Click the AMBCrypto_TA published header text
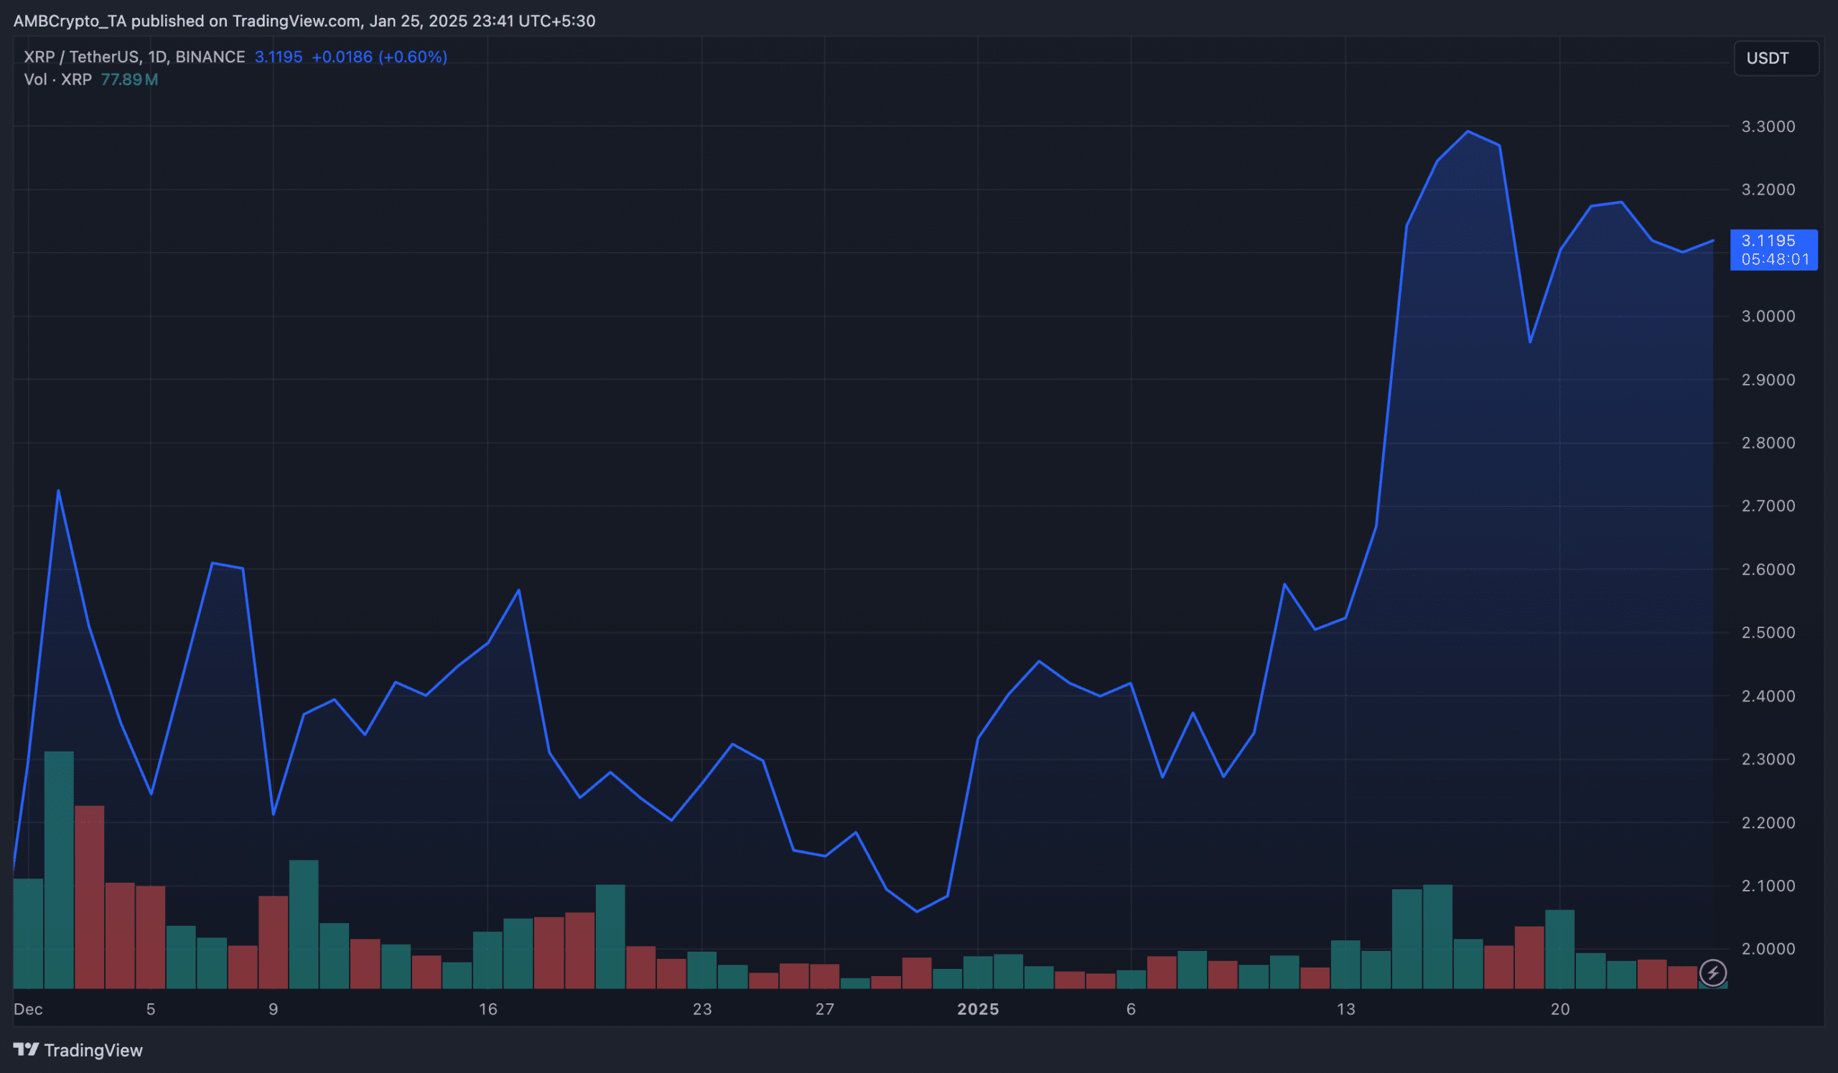1838x1073 pixels. [x=304, y=21]
